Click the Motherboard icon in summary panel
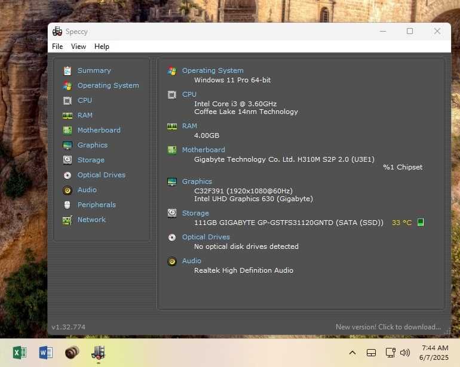 172,150
